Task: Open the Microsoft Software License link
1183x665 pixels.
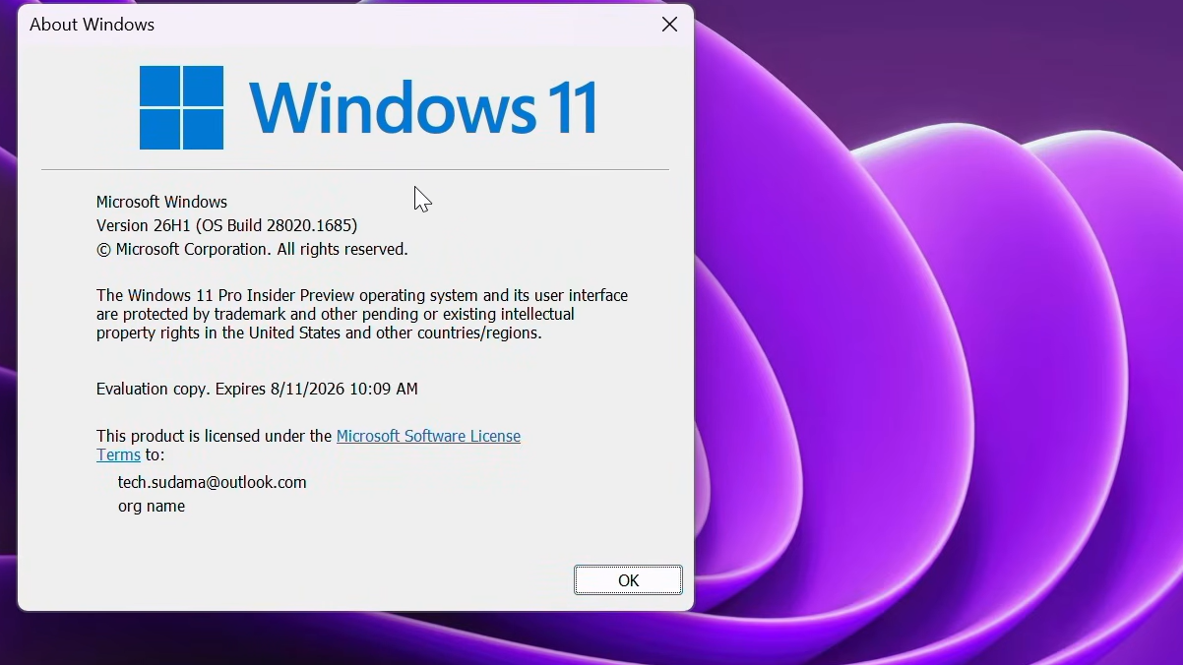Action: [429, 436]
